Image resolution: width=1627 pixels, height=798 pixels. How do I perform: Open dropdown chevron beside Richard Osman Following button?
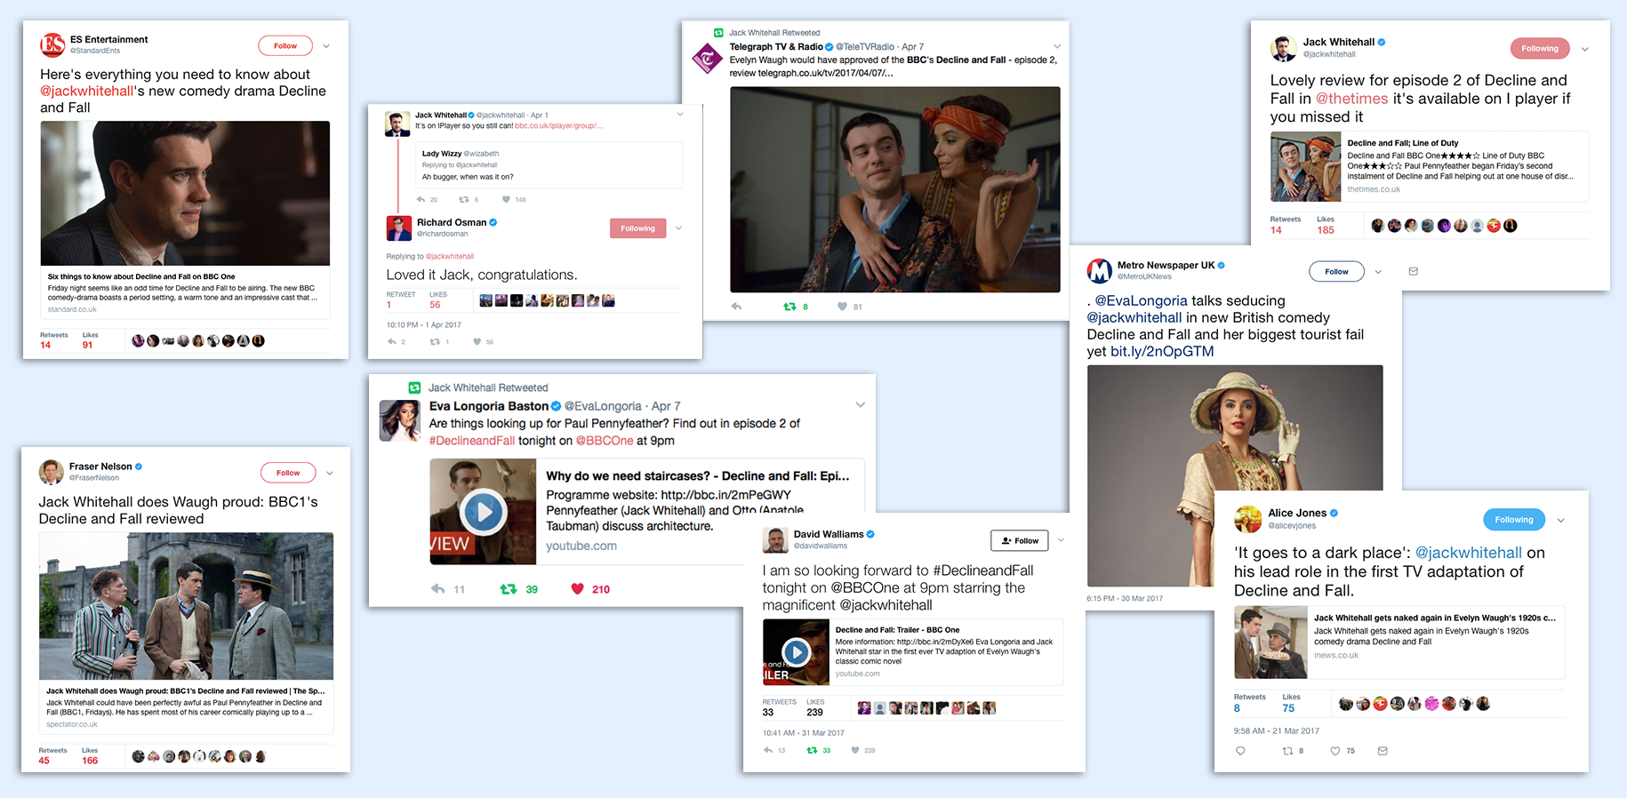pos(678,228)
